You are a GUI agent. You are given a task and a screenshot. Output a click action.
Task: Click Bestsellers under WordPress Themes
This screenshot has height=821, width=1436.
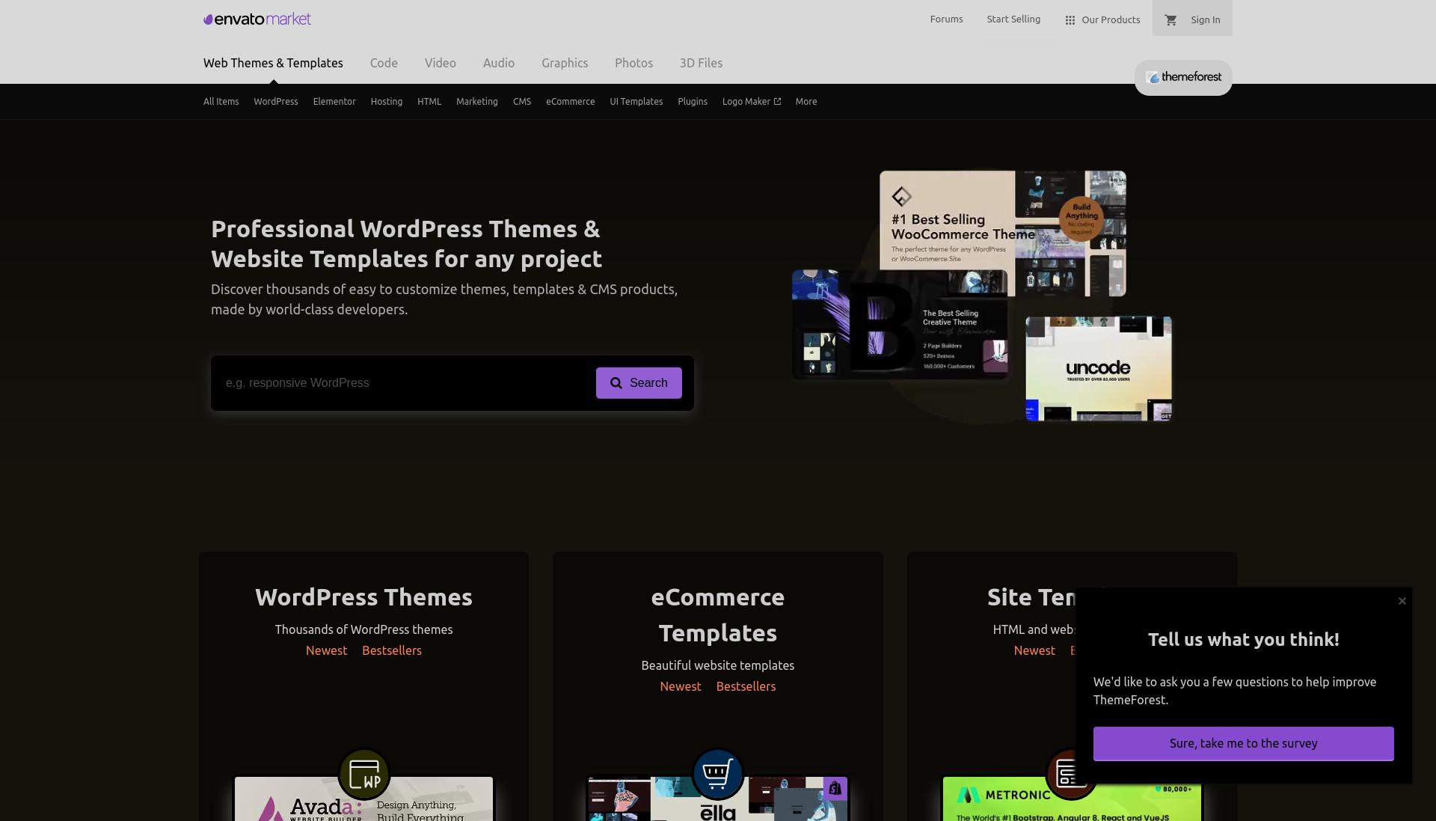coord(392,651)
